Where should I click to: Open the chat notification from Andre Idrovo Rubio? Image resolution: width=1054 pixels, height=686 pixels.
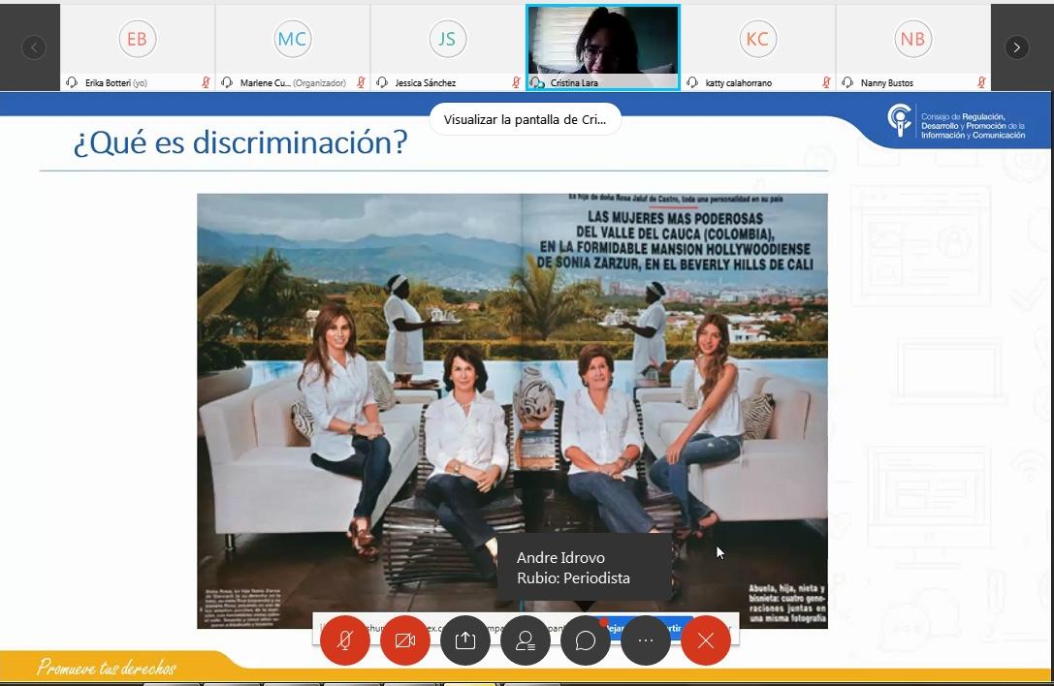point(584,568)
